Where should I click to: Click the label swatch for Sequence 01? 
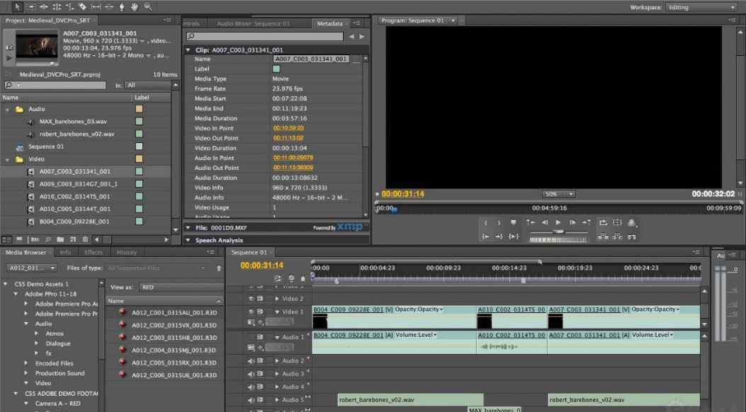(x=139, y=147)
